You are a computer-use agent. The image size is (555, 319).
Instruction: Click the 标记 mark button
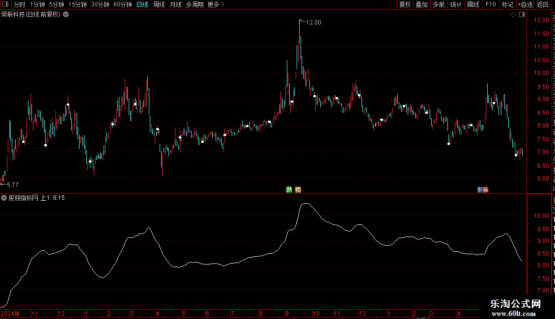click(507, 4)
